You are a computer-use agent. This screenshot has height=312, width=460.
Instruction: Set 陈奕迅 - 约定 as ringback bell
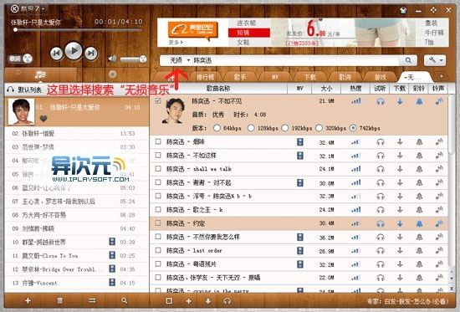(420, 223)
